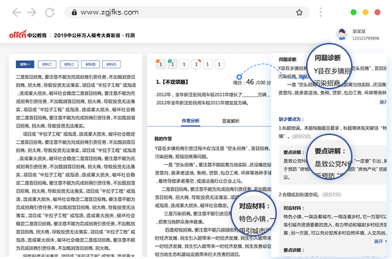
Task: Click the browser back arrow
Action: pyautogui.click(x=16, y=12)
